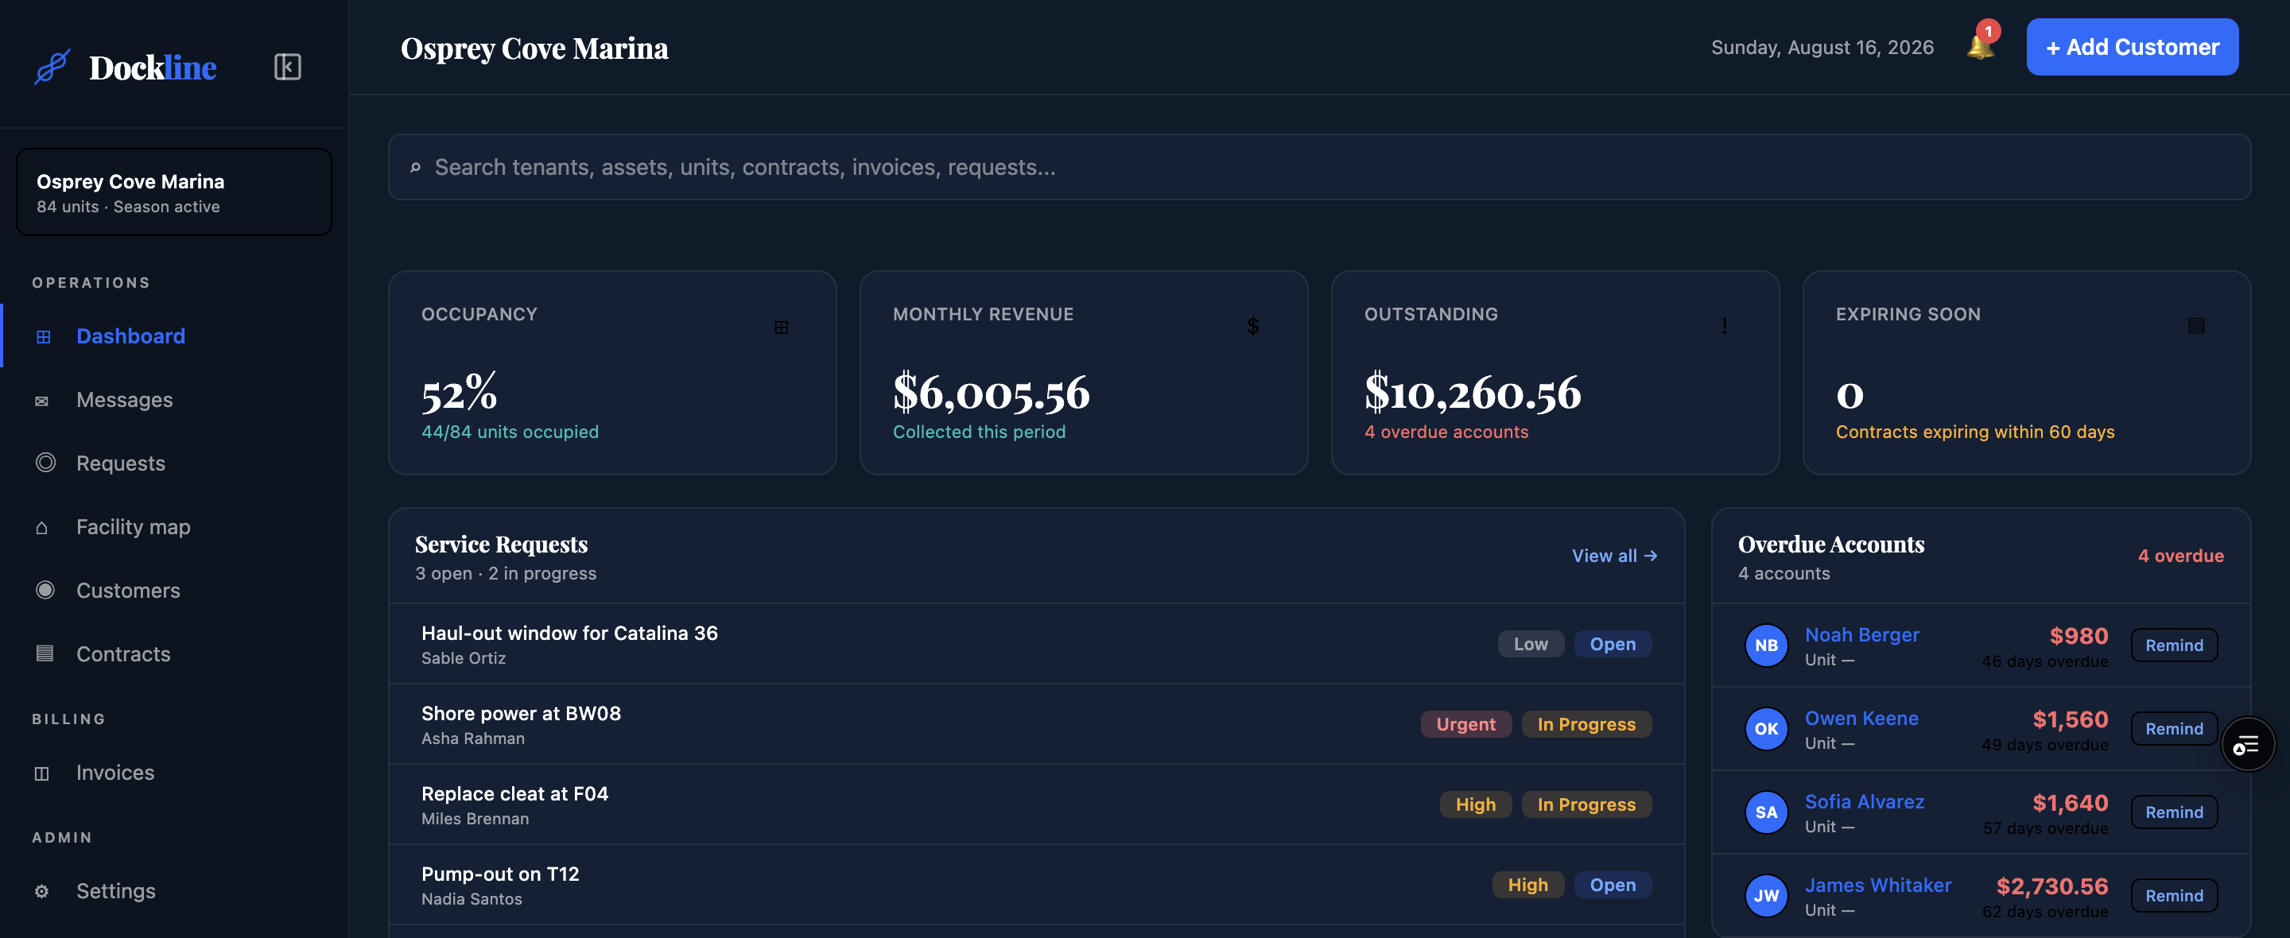Click the Settings gear icon
The image size is (2290, 938).
click(x=42, y=891)
